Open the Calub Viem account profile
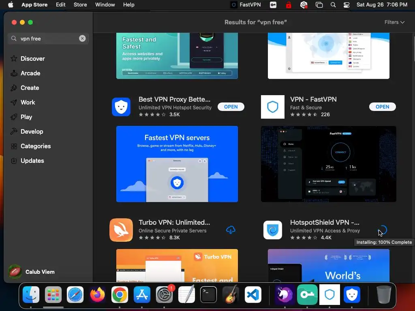 click(31, 272)
